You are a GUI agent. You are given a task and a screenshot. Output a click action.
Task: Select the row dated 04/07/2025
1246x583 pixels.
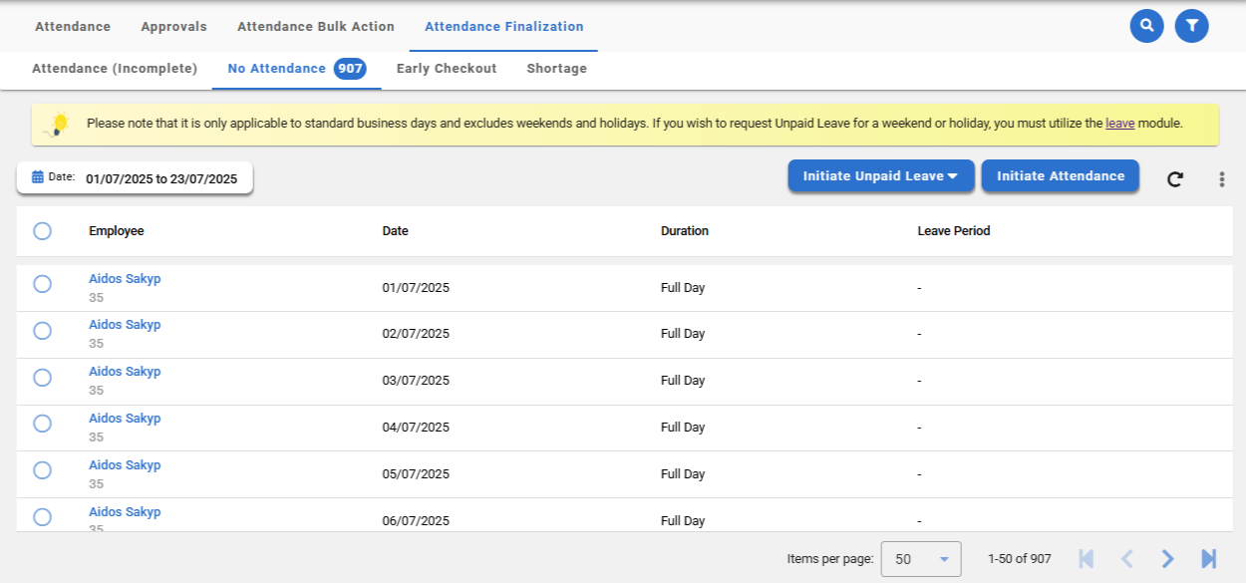(42, 424)
